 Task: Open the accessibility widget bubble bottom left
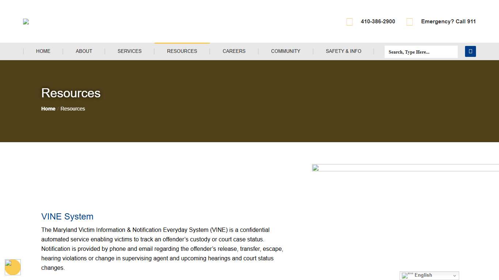pyautogui.click(x=13, y=267)
